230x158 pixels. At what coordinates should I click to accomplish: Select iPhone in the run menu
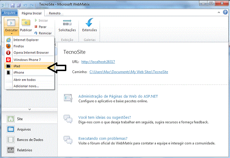pyautogui.click(x=29, y=72)
